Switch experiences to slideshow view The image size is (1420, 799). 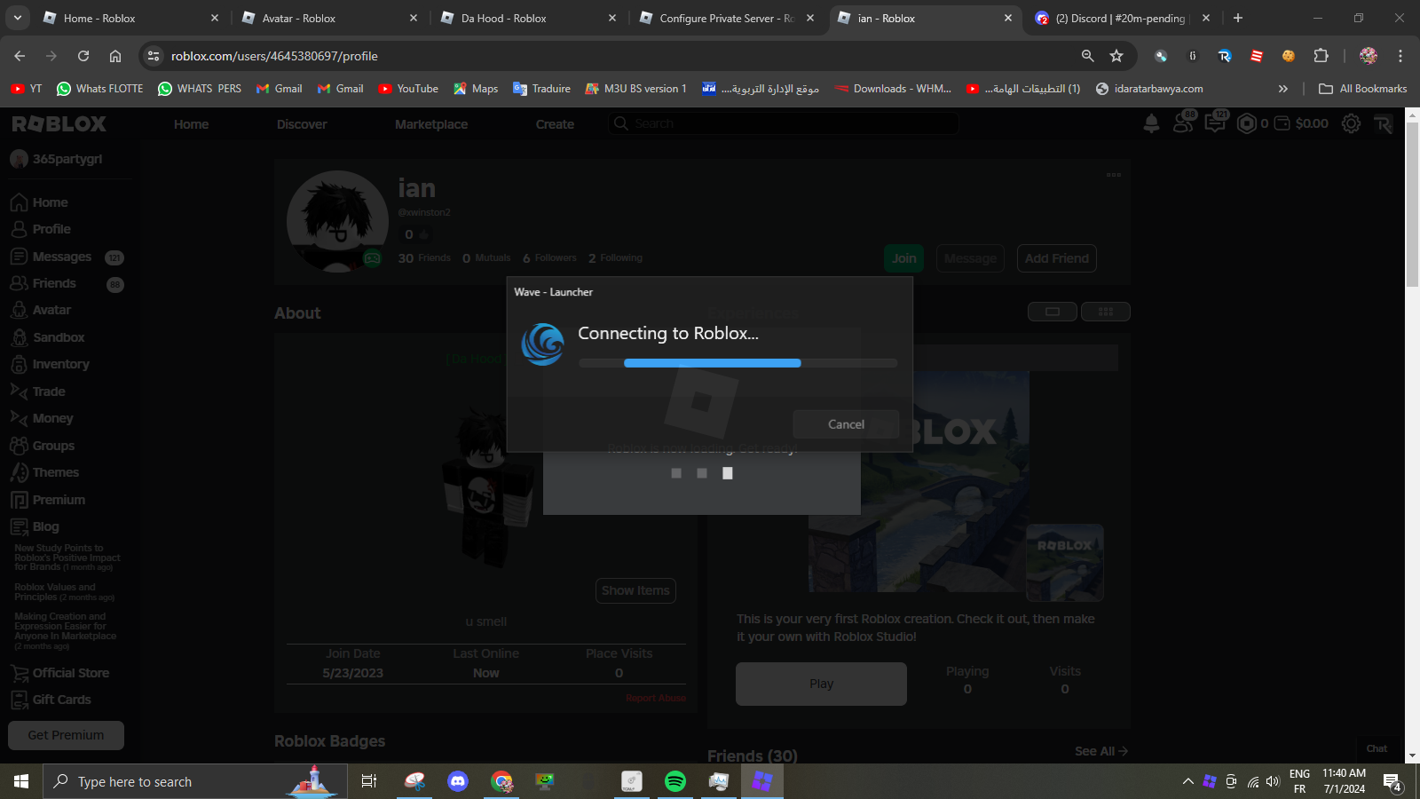[x=1053, y=312]
